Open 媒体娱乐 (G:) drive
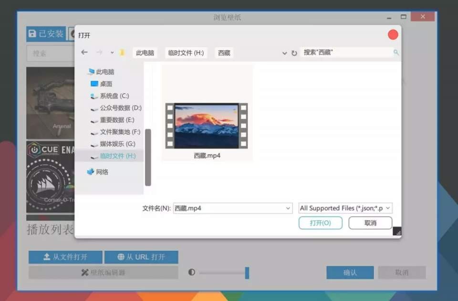Image resolution: width=458 pixels, height=301 pixels. 117,144
